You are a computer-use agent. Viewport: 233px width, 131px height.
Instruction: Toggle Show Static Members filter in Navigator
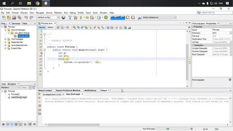(12, 124)
